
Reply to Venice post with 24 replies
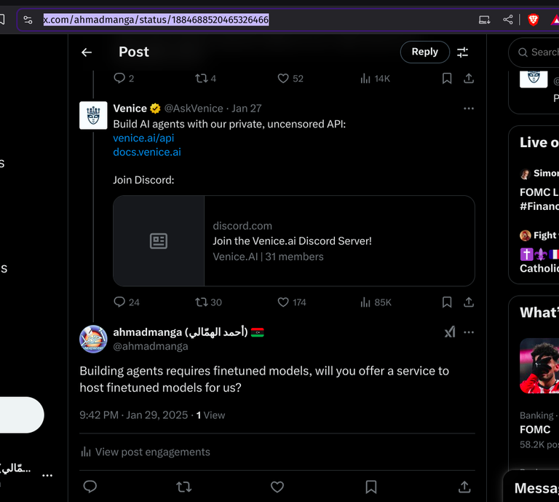pyautogui.click(x=126, y=302)
